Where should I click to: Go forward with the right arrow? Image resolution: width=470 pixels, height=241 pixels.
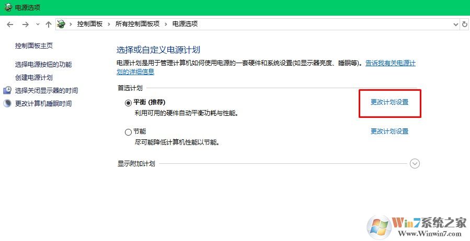point(26,25)
